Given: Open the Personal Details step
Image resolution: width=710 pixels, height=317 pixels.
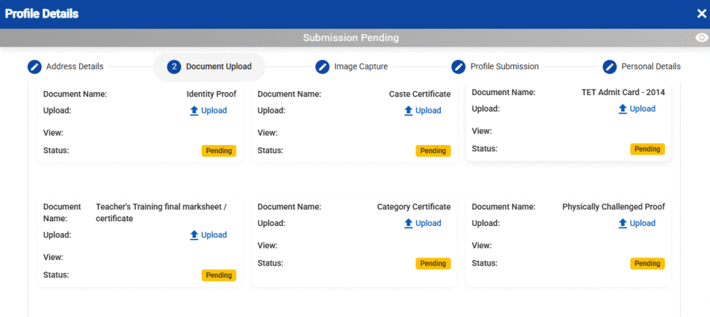Looking at the screenshot, I should pyautogui.click(x=650, y=67).
